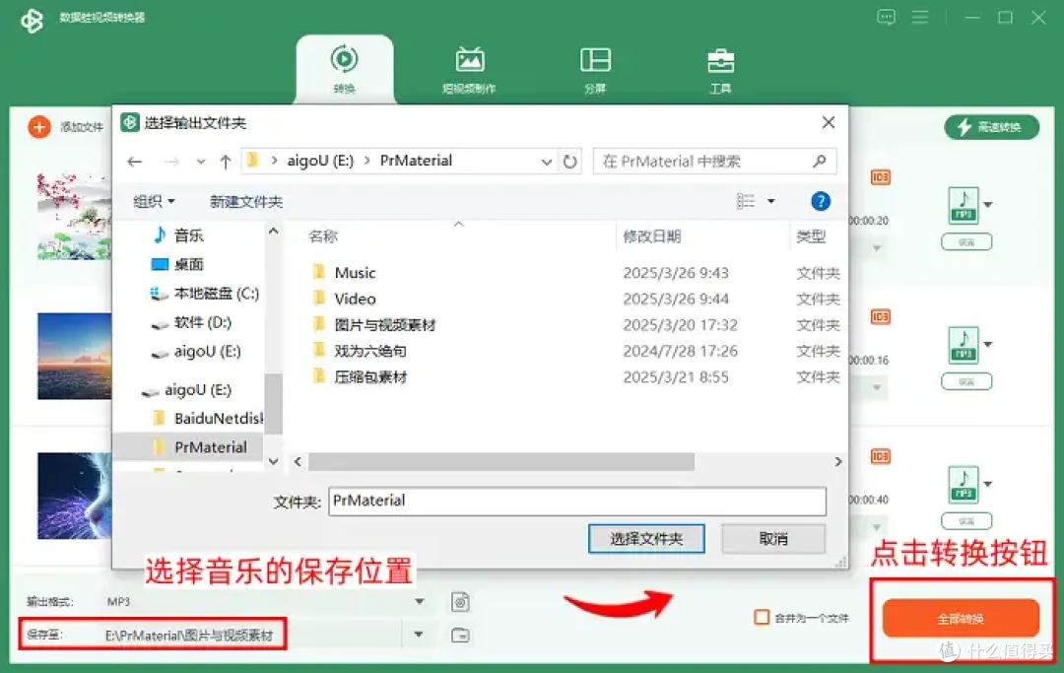Click second file's ID3 tag icon
Image resolution: width=1064 pixels, height=673 pixels.
[x=880, y=317]
